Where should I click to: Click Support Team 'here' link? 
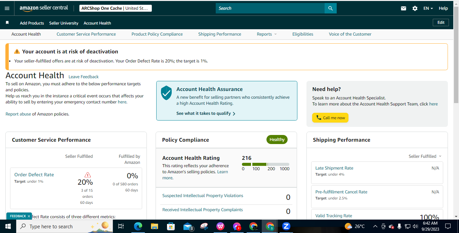pyautogui.click(x=433, y=104)
